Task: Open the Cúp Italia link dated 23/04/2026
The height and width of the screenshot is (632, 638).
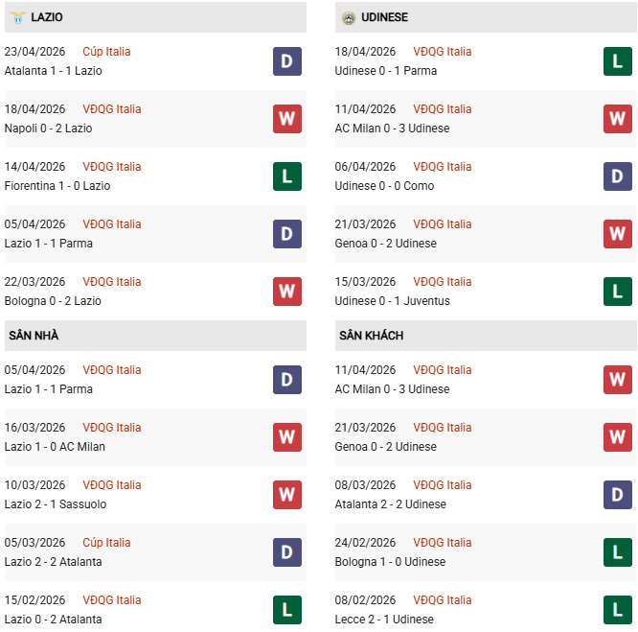Action: 106,52
